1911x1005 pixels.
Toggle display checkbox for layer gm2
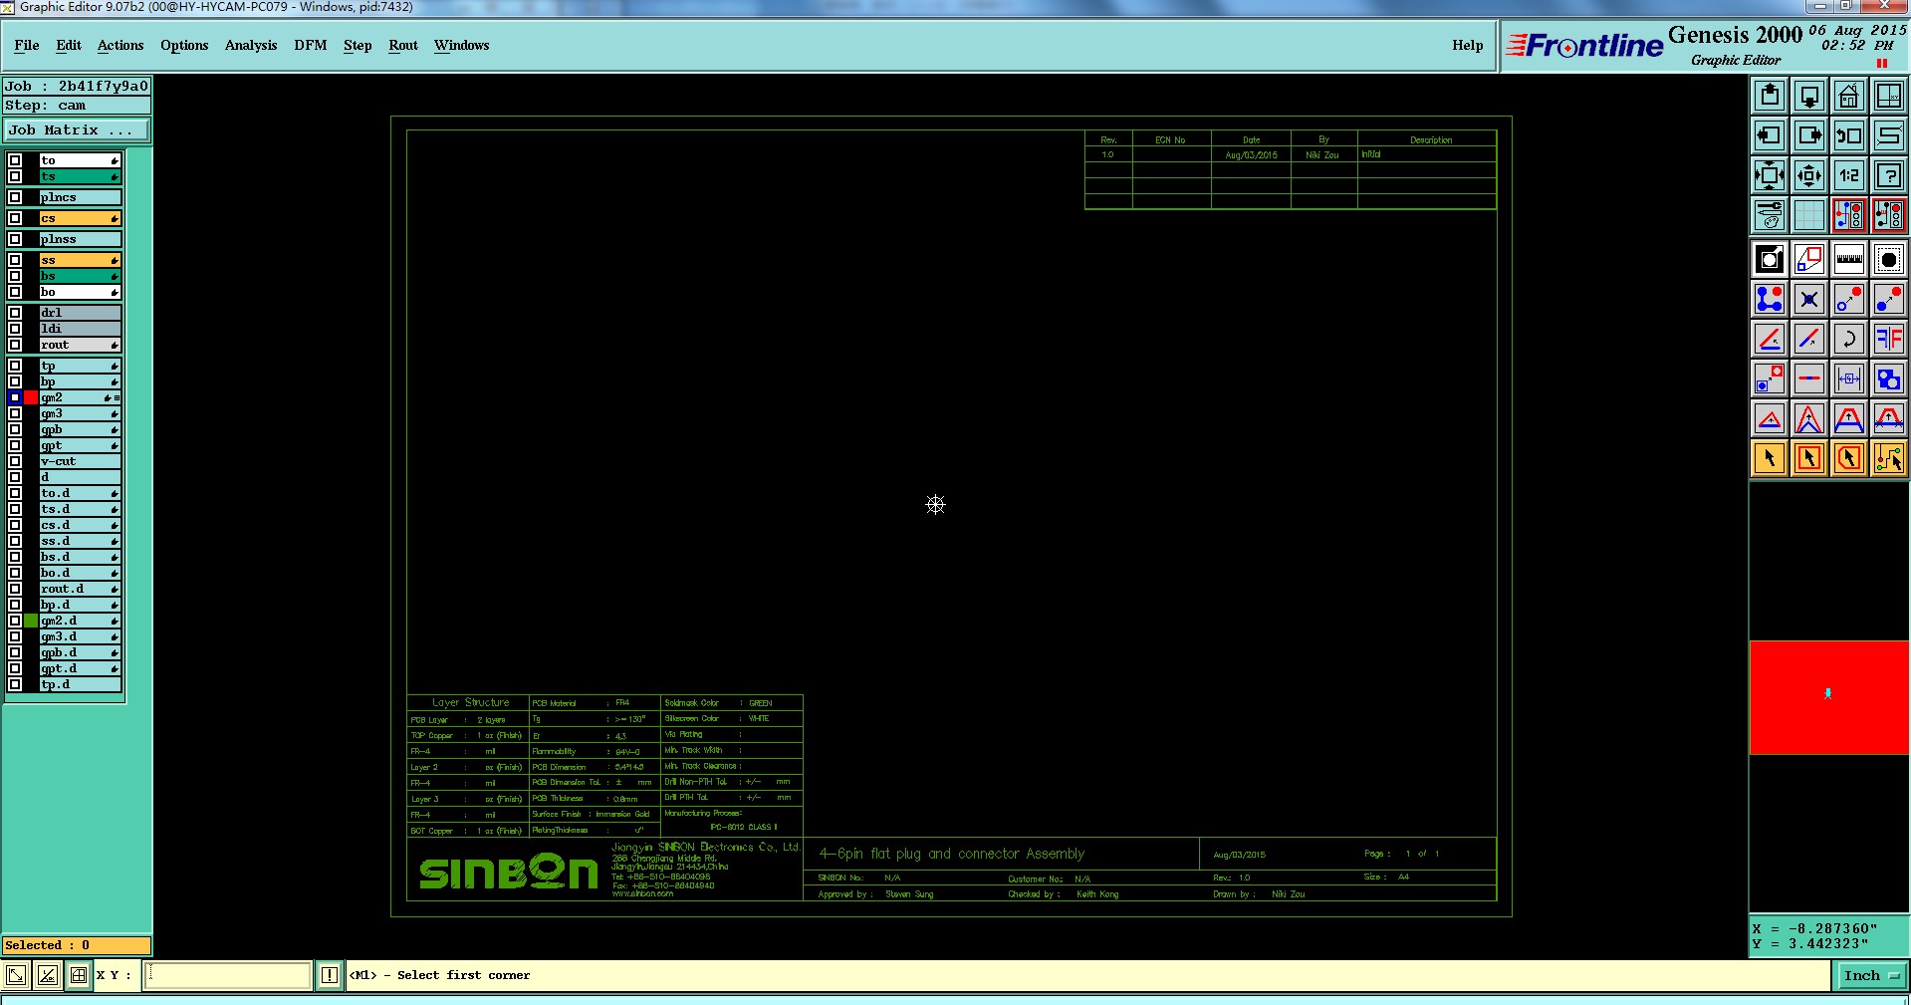point(15,397)
